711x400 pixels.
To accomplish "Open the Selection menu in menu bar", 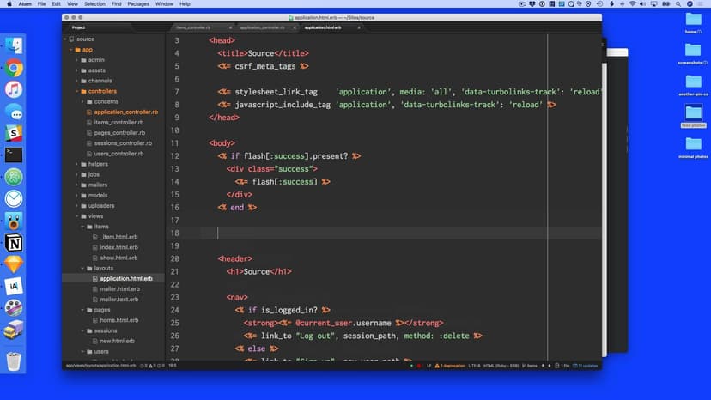I will coord(94,4).
